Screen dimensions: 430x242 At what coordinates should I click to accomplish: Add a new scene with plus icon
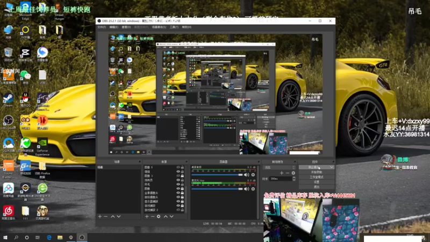click(x=100, y=217)
